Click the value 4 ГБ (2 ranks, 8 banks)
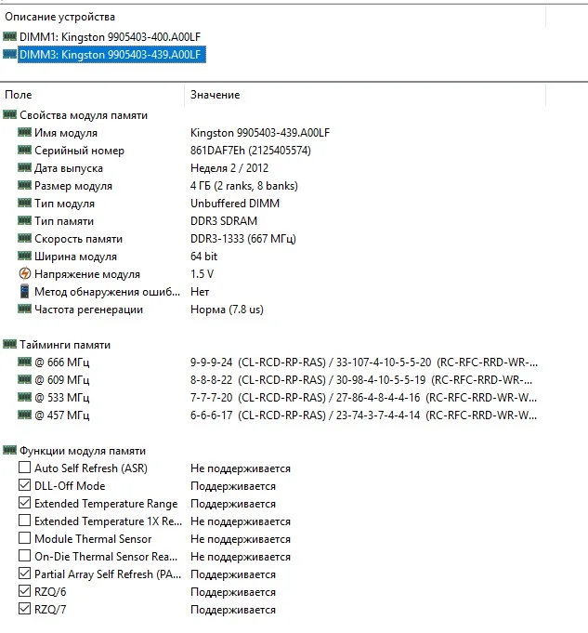The image size is (588, 633). (x=244, y=186)
